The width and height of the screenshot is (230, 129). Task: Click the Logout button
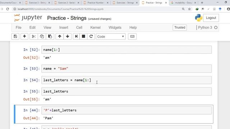211,18
